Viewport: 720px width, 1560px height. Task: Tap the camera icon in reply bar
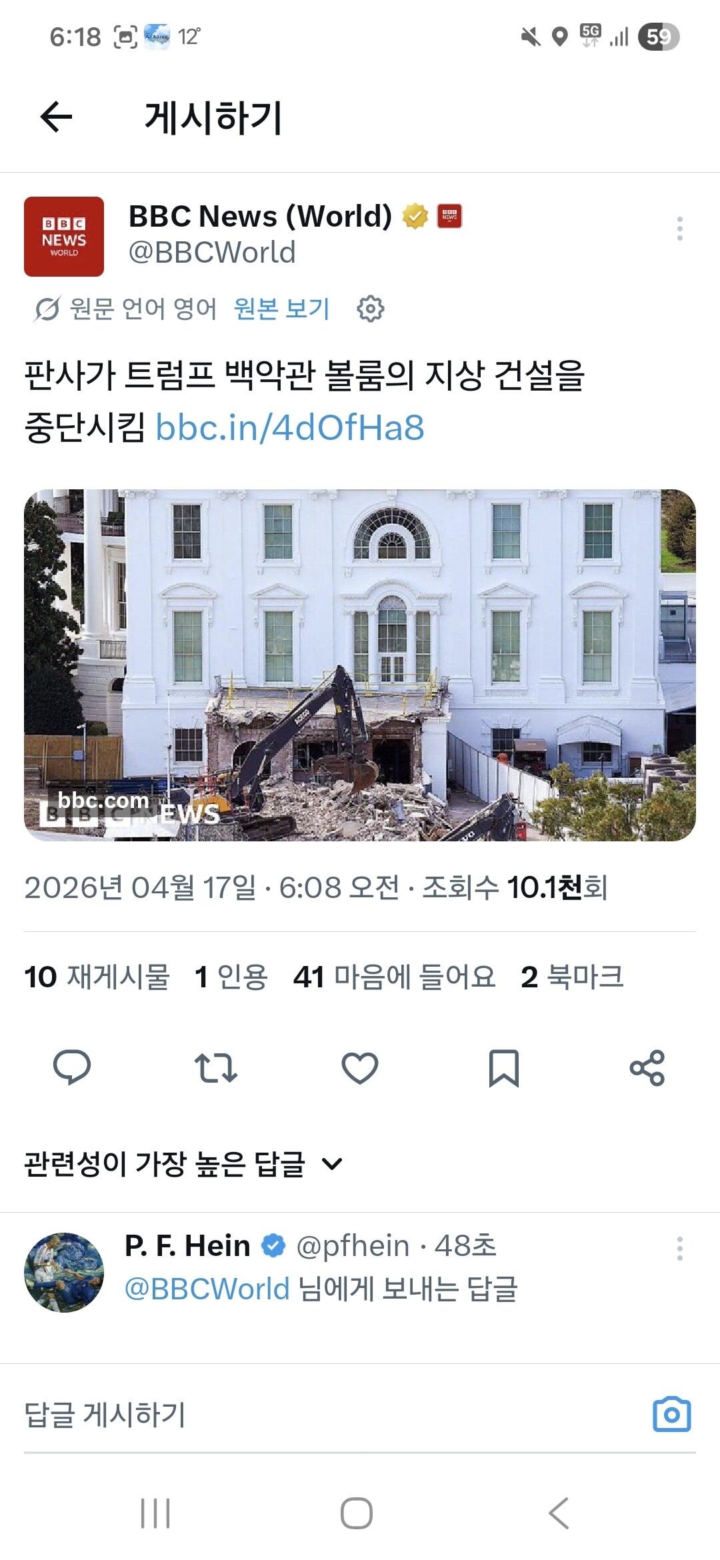pos(671,1414)
